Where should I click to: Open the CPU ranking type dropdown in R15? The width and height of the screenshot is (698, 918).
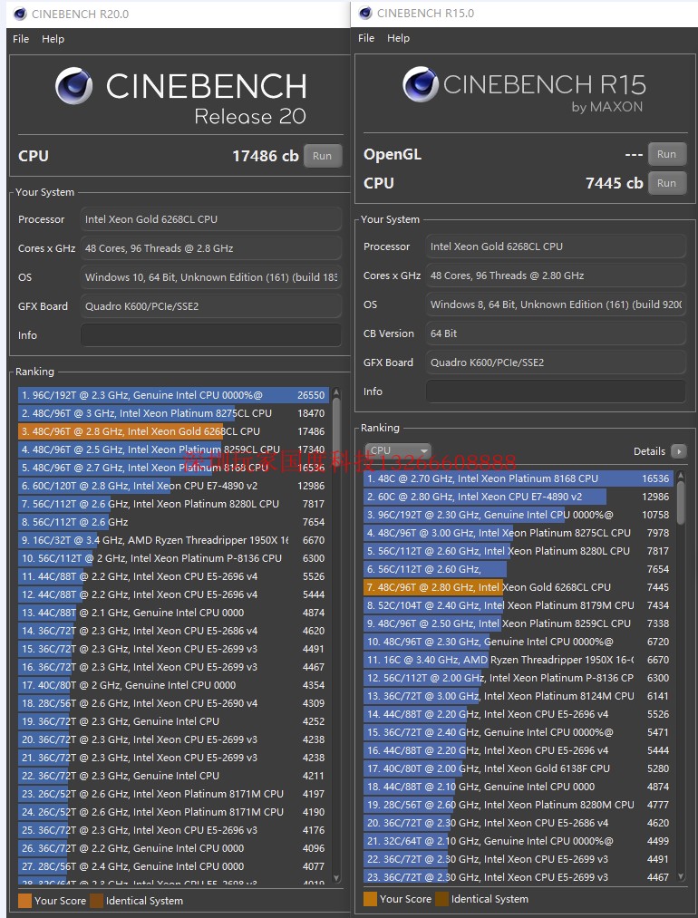coord(392,450)
